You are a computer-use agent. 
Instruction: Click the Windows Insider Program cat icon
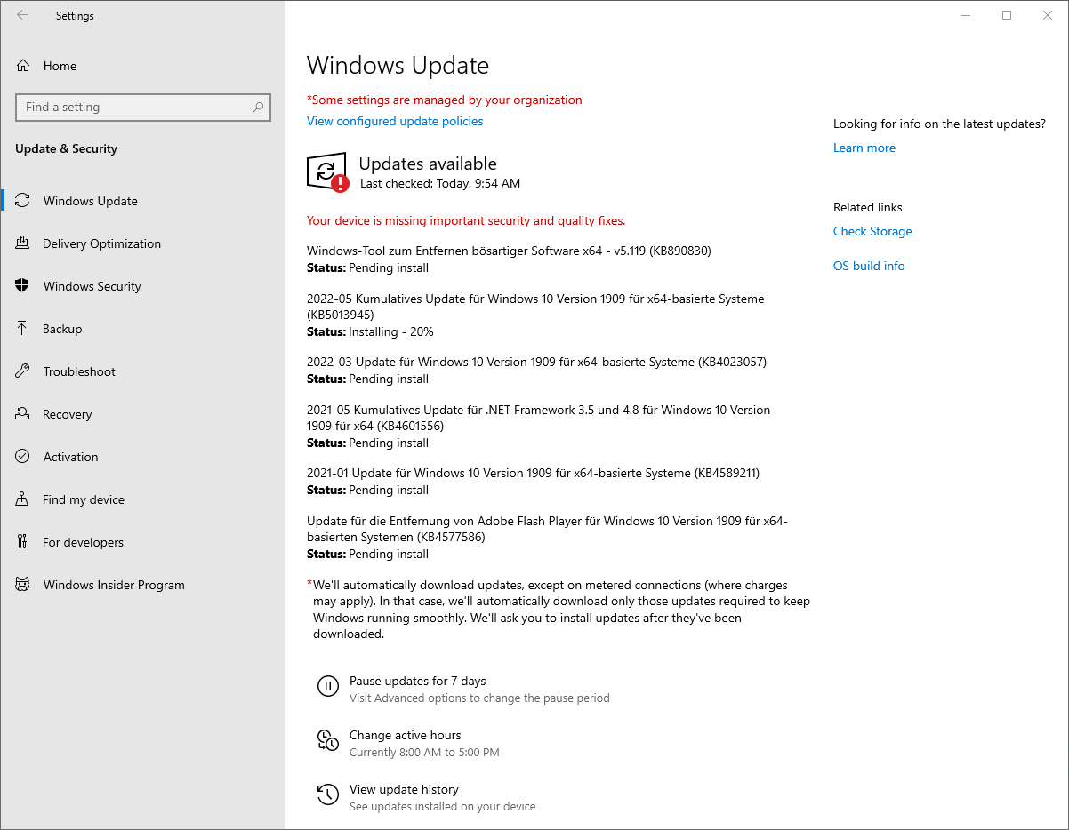[x=23, y=585]
